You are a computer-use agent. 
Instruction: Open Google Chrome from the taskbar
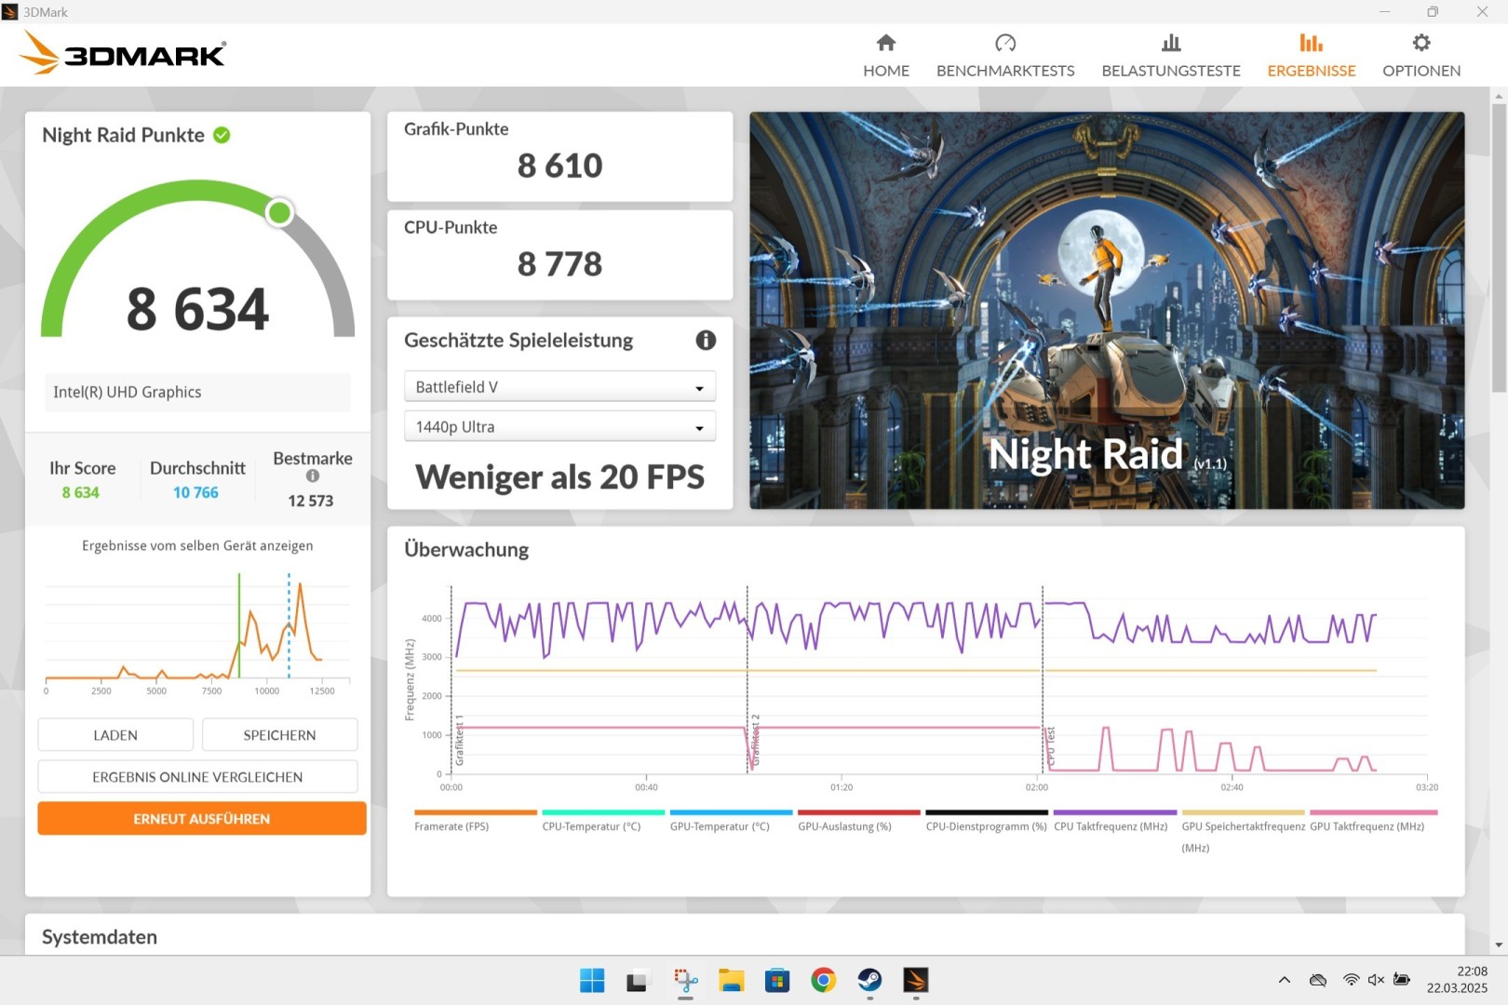pyautogui.click(x=823, y=980)
